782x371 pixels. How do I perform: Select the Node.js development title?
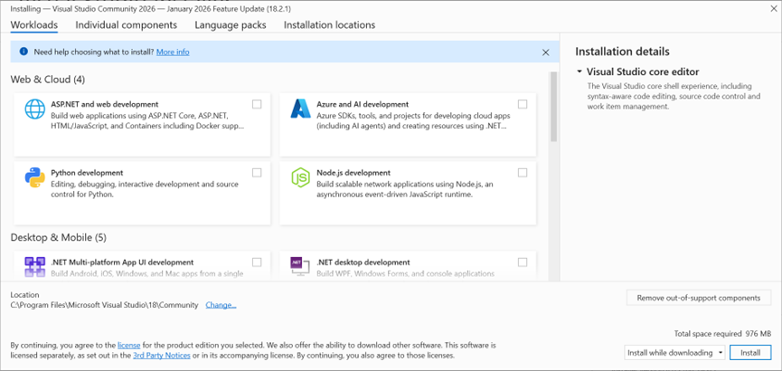(353, 173)
